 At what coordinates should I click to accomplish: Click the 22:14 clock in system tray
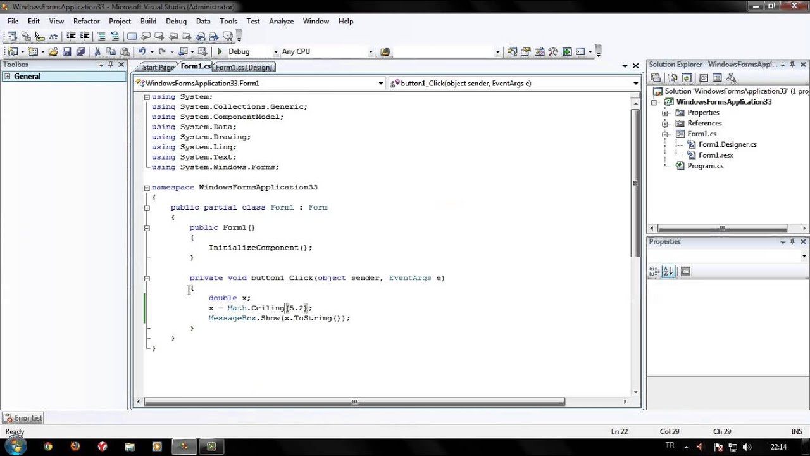point(778,446)
